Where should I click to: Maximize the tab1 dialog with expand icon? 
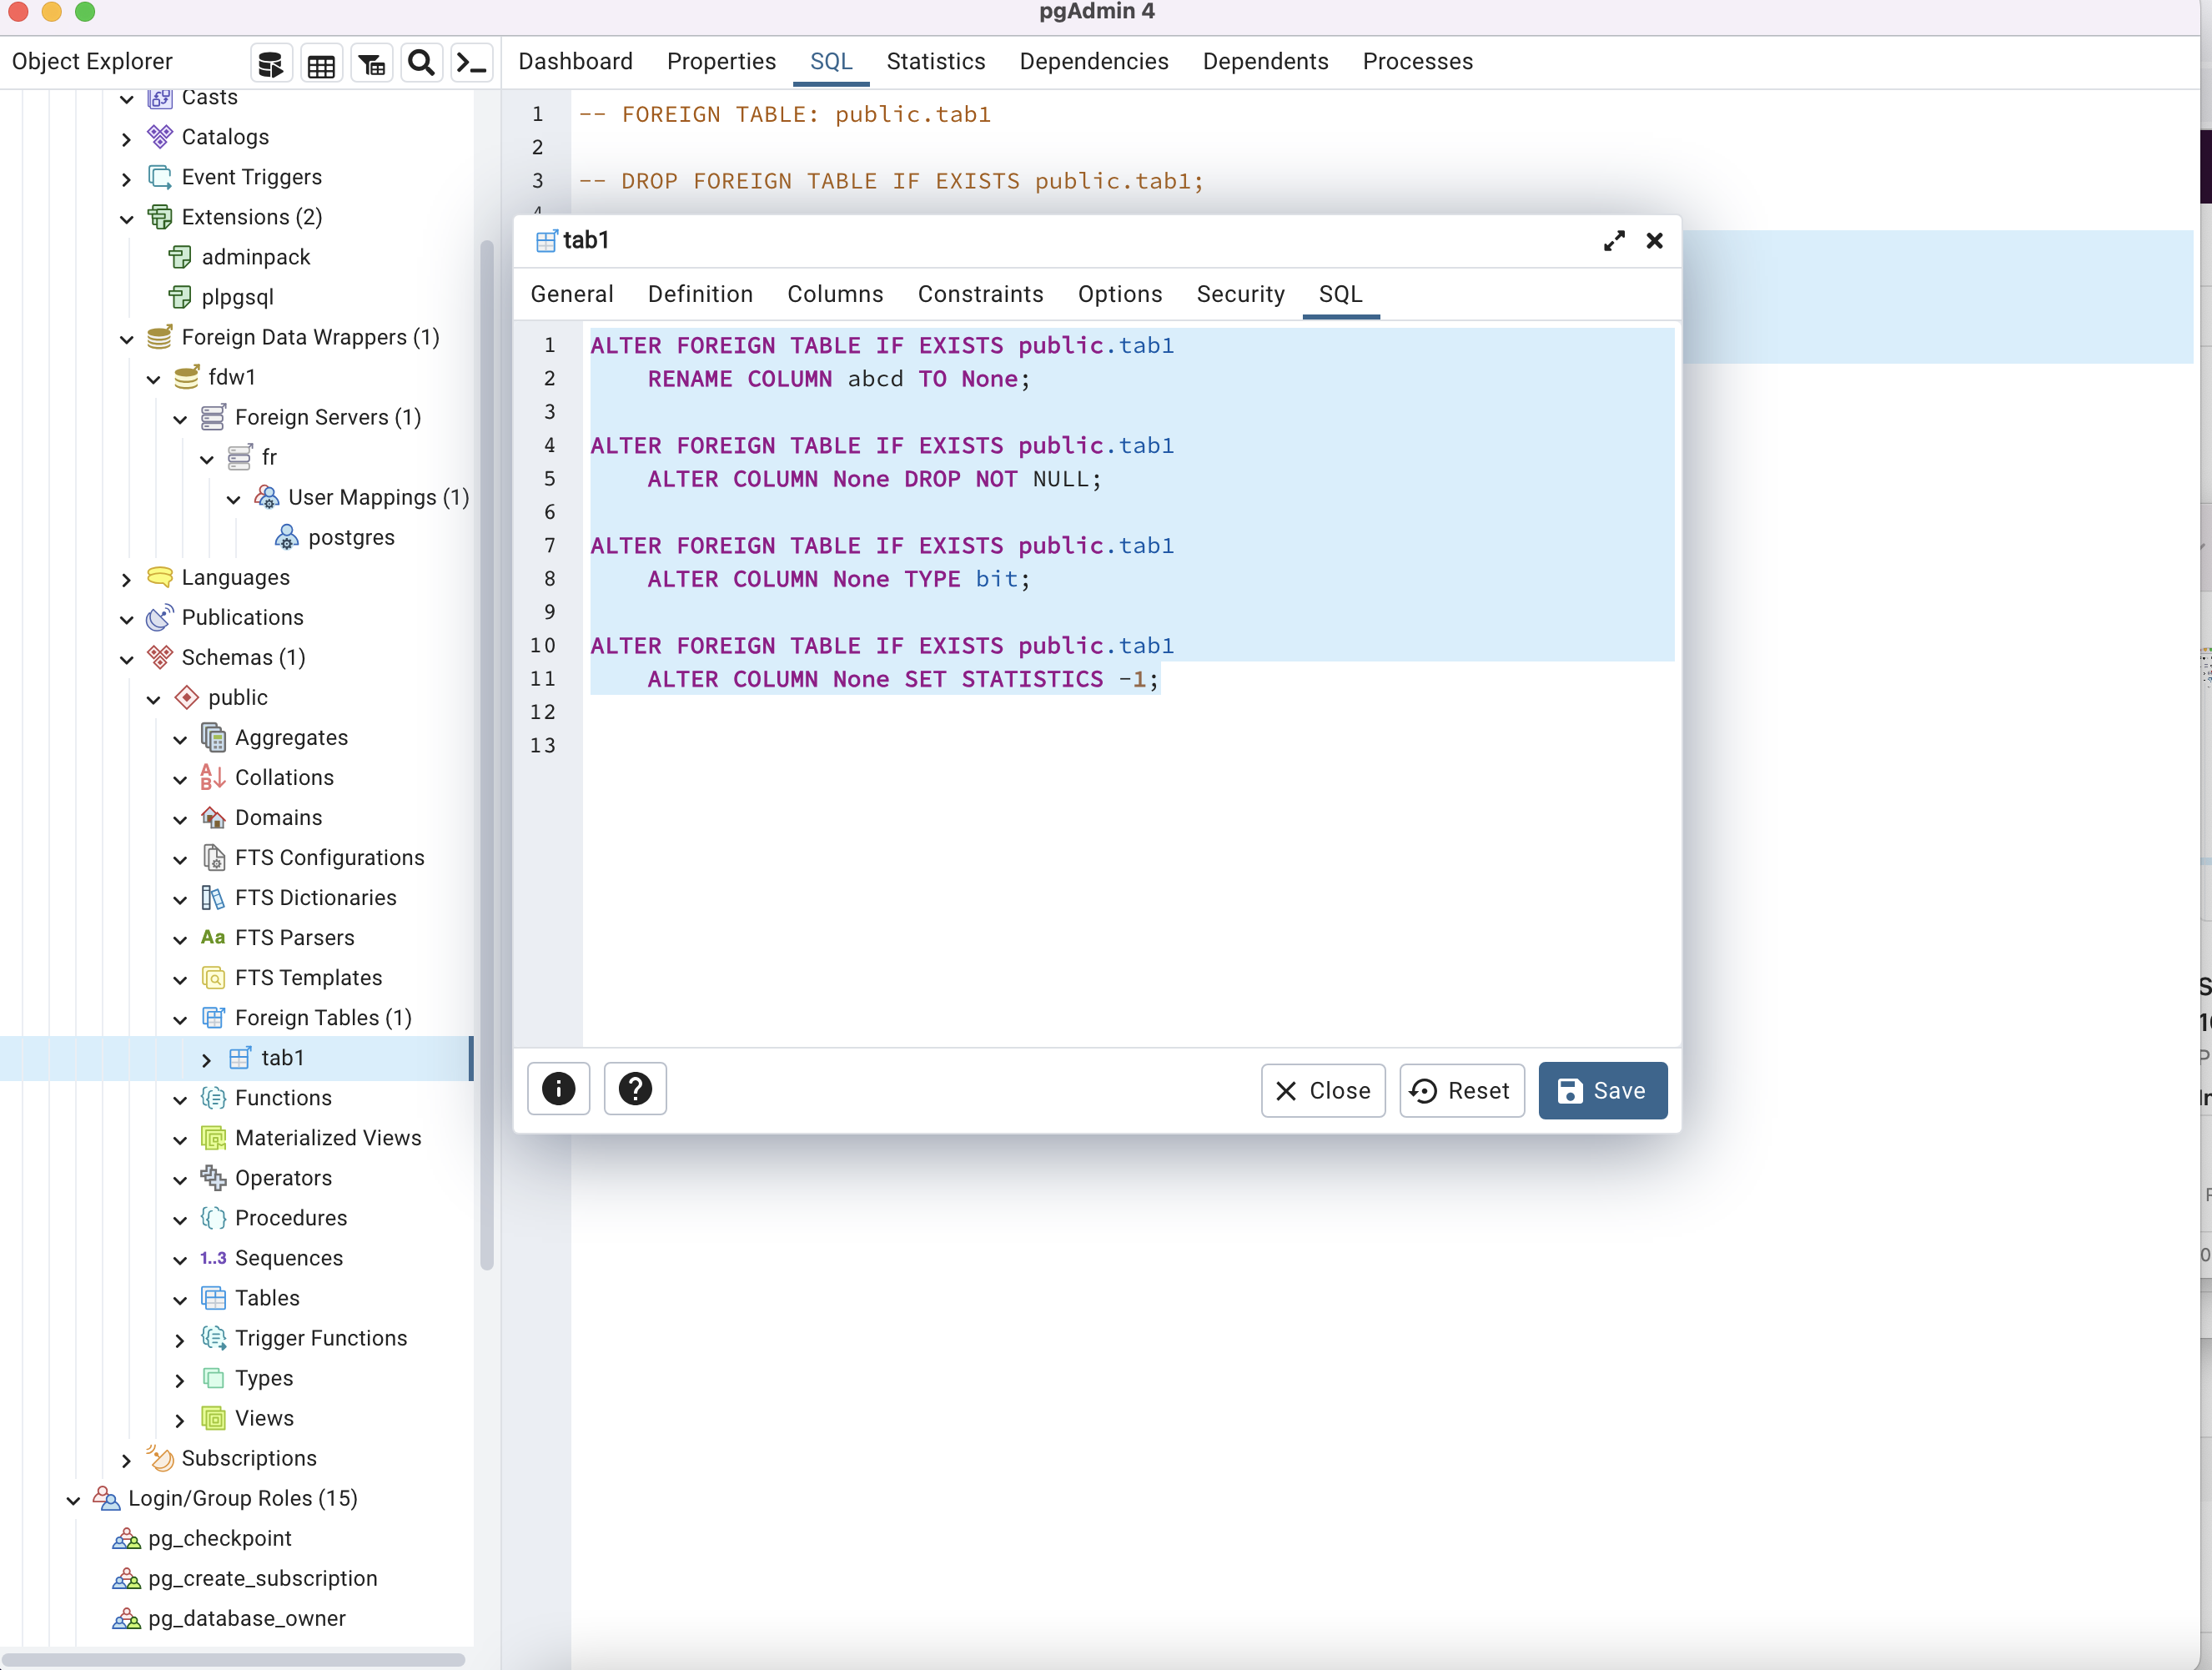point(1613,241)
